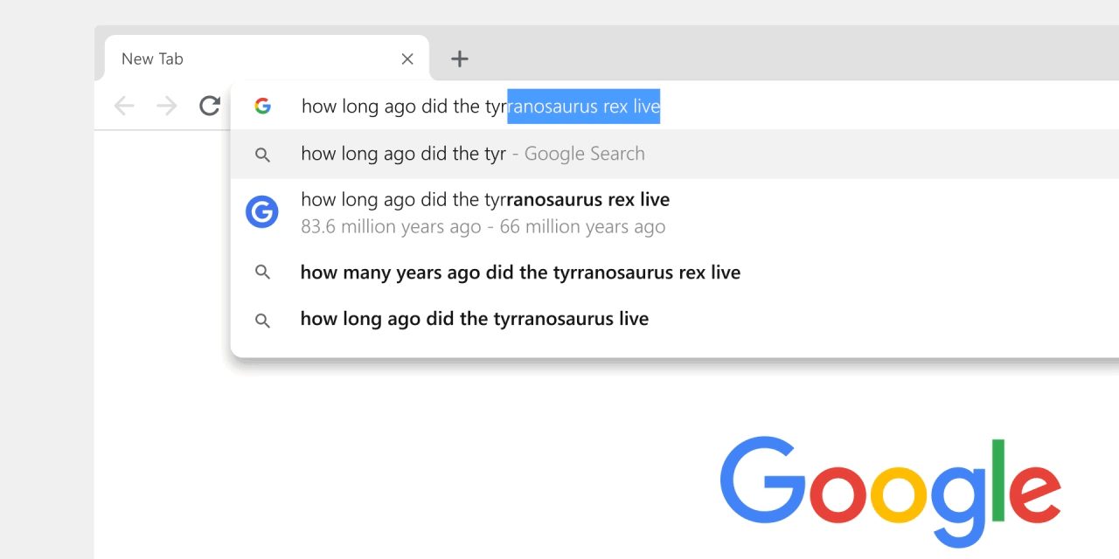This screenshot has width=1119, height=559.
Task: Click the Google G icon in address bar
Action: pos(262,107)
